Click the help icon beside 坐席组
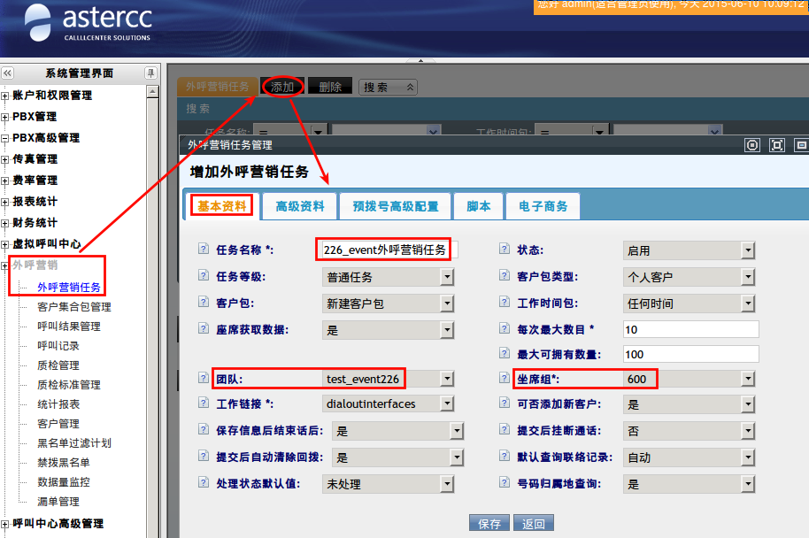The width and height of the screenshot is (809, 538). (505, 379)
